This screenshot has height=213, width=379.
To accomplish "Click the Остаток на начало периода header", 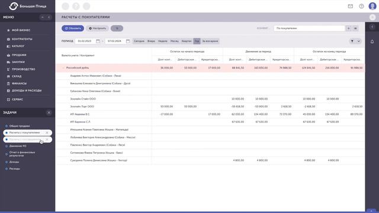I will (187, 51).
